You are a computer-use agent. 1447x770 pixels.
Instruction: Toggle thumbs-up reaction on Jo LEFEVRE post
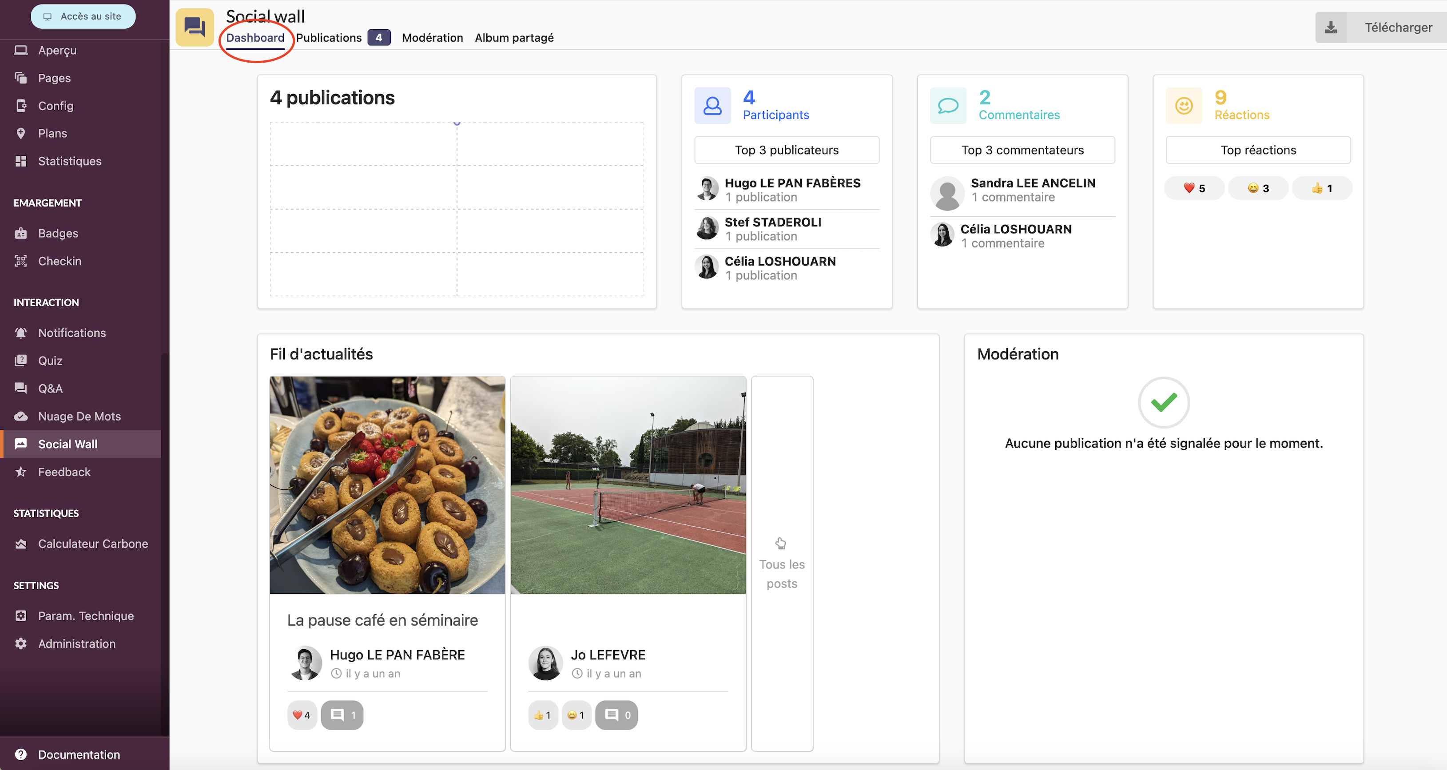(x=543, y=715)
